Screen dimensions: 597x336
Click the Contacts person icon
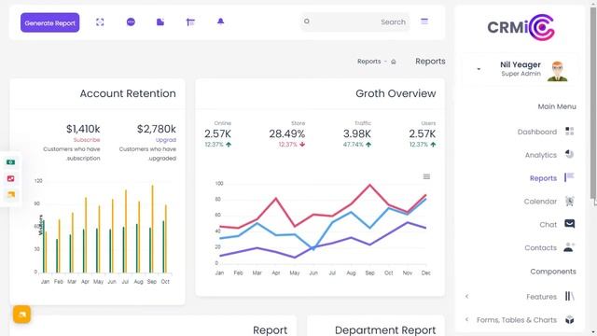click(x=569, y=247)
